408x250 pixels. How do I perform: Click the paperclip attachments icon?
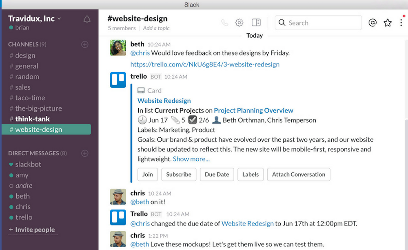tap(175, 120)
